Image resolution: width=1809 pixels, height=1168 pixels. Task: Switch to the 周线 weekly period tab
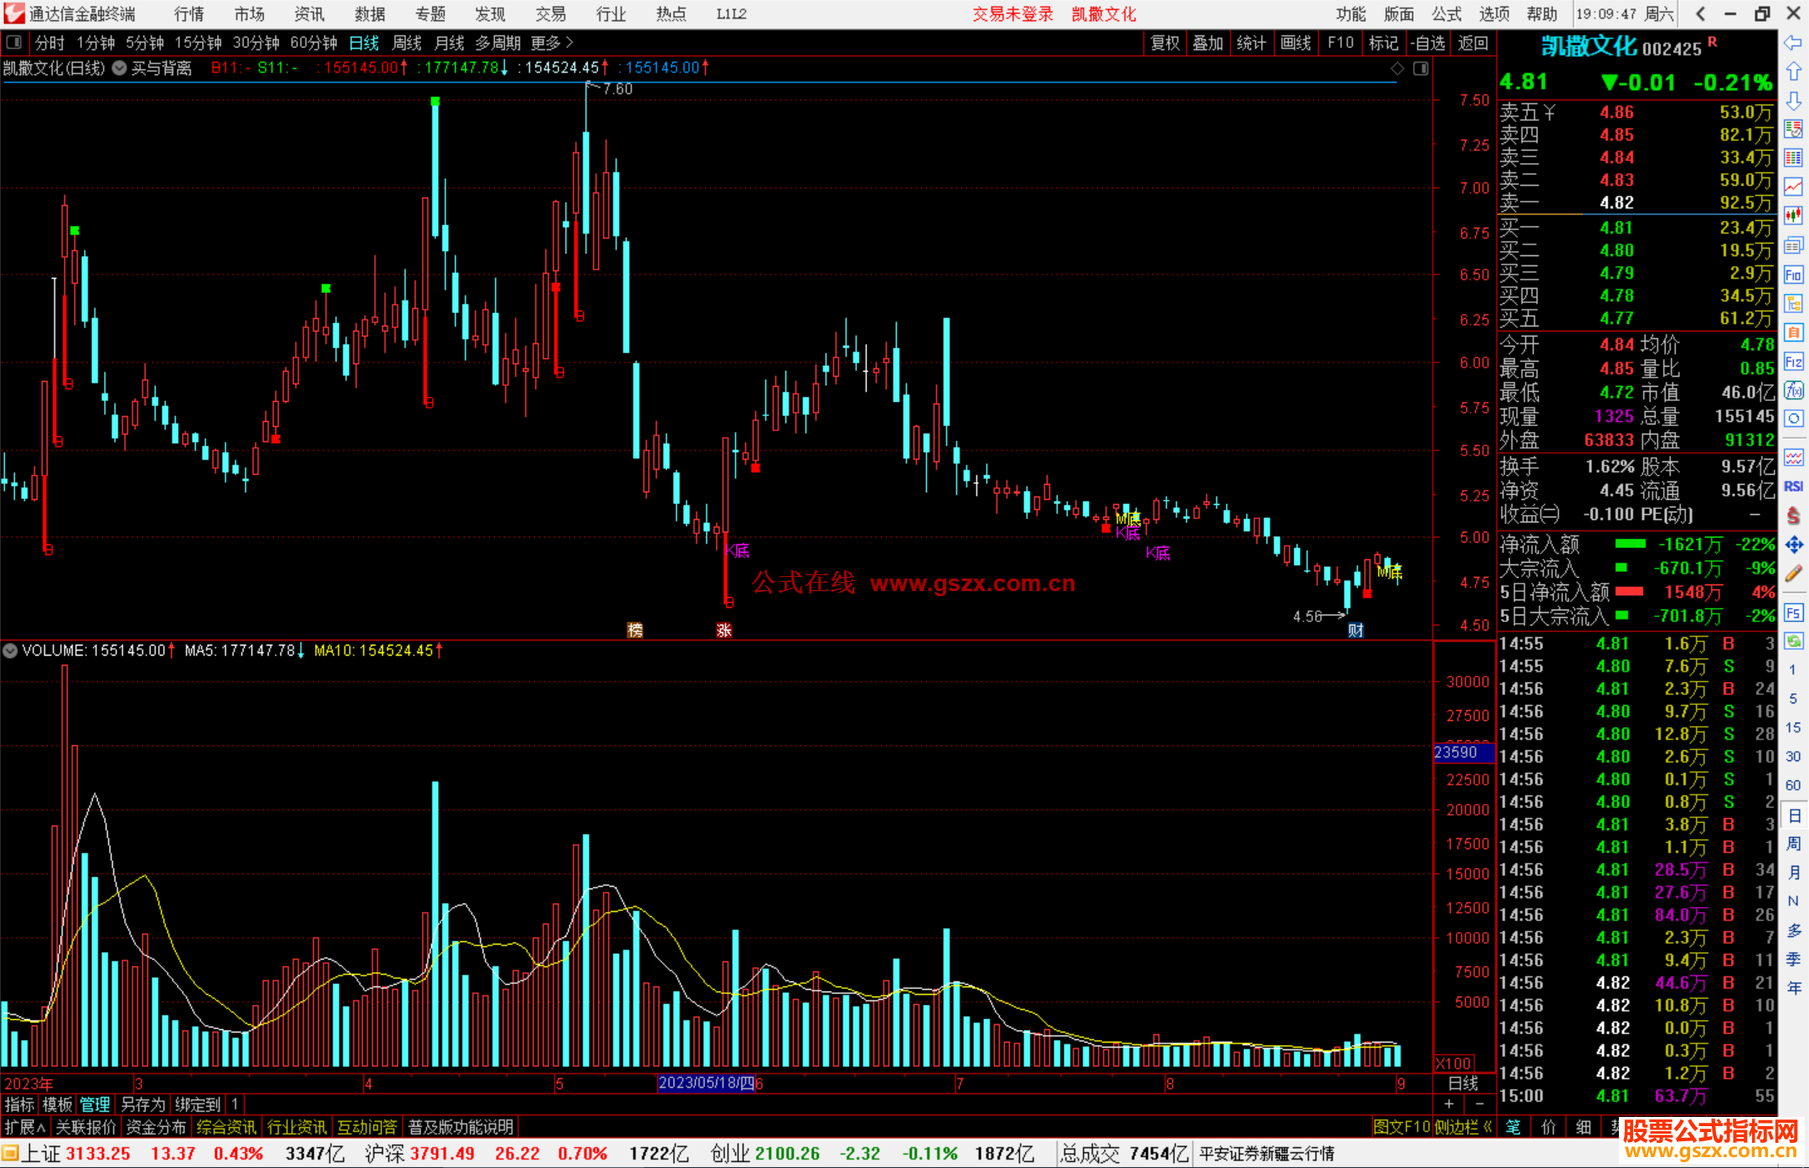407,43
